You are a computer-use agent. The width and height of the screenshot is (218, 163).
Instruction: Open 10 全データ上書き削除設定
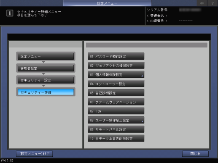point(116,138)
